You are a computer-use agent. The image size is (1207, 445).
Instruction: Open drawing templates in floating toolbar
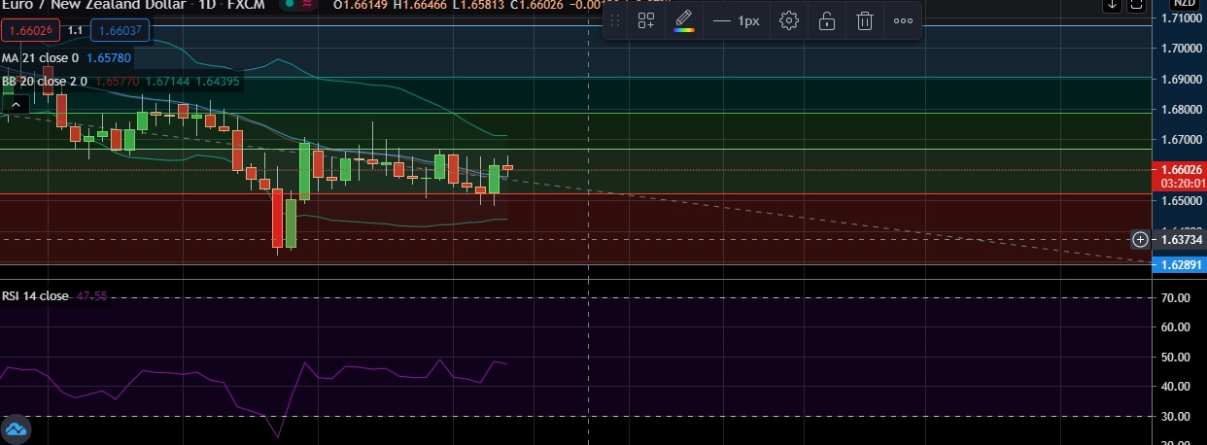click(646, 20)
